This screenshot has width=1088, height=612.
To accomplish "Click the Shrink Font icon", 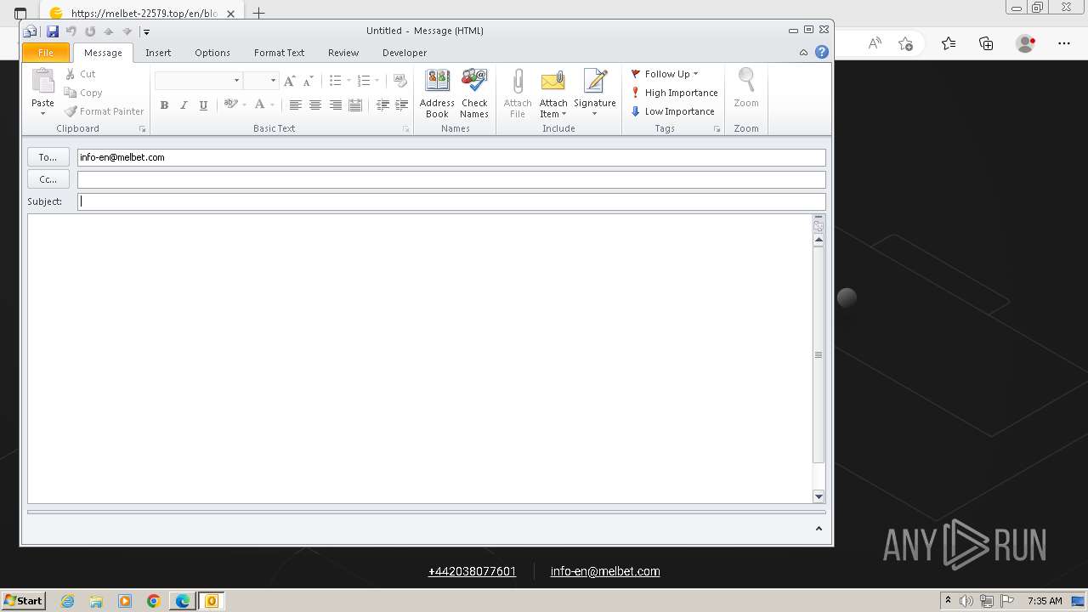I will pos(308,81).
